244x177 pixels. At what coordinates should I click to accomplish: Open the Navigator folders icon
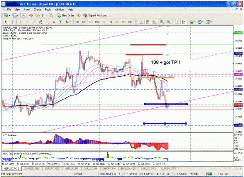37,15
